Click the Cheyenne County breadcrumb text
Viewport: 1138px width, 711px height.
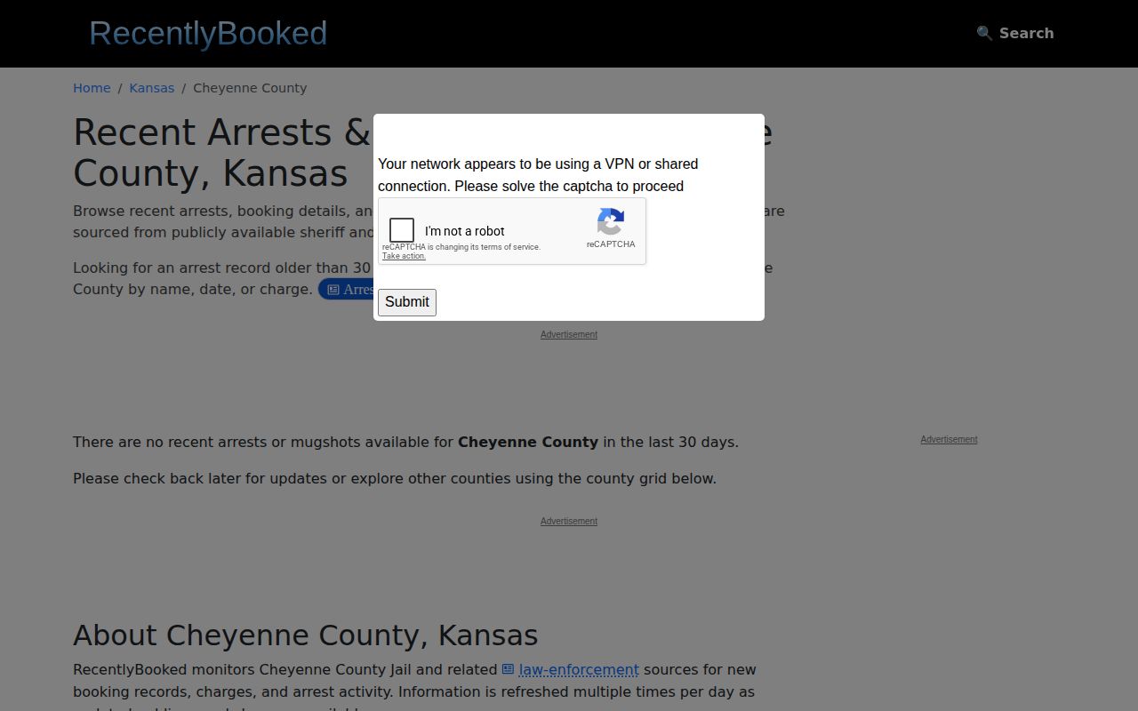[x=250, y=88]
